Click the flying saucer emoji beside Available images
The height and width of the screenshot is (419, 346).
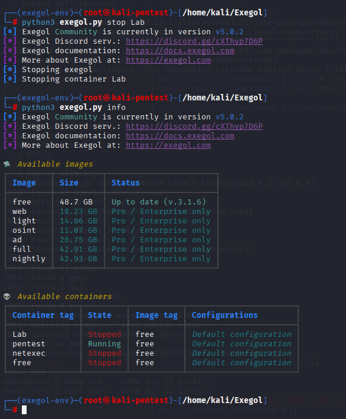click(x=7, y=164)
